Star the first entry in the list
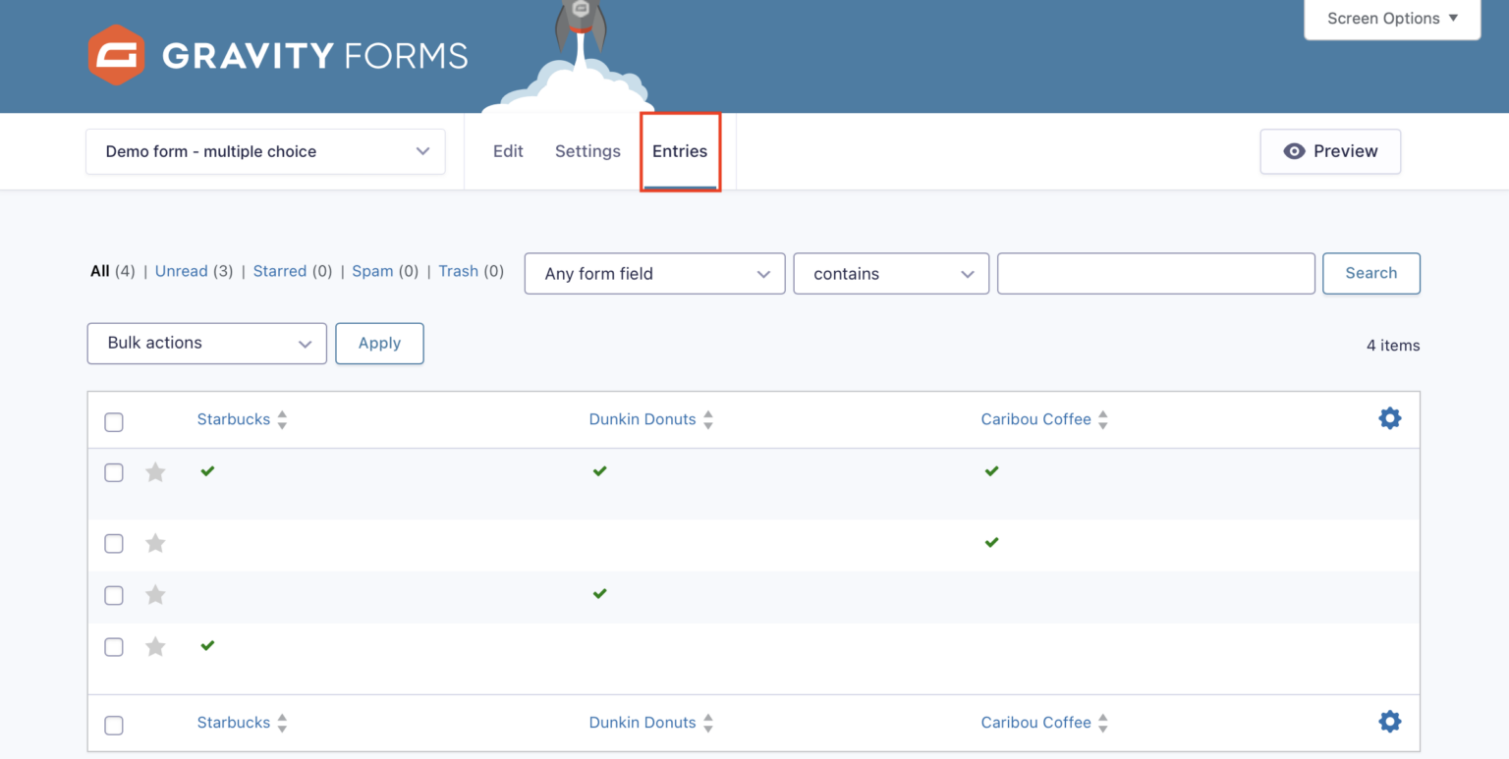 pos(154,472)
